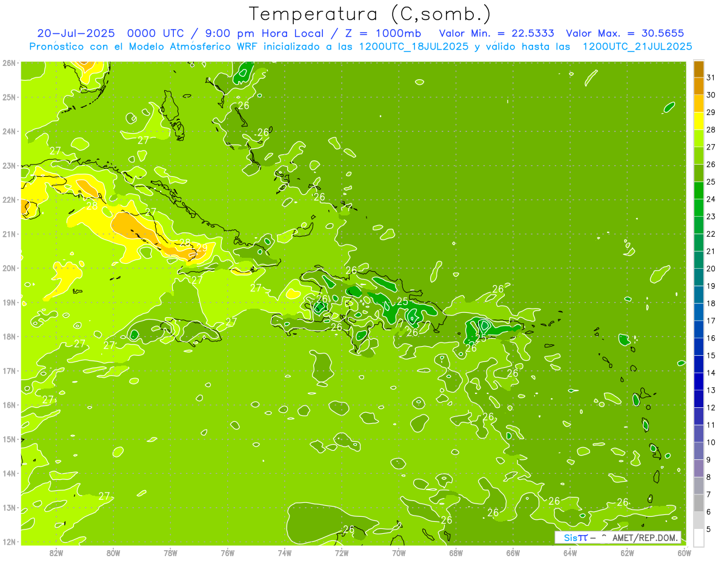Click the 70W longitude axis label

[399, 553]
